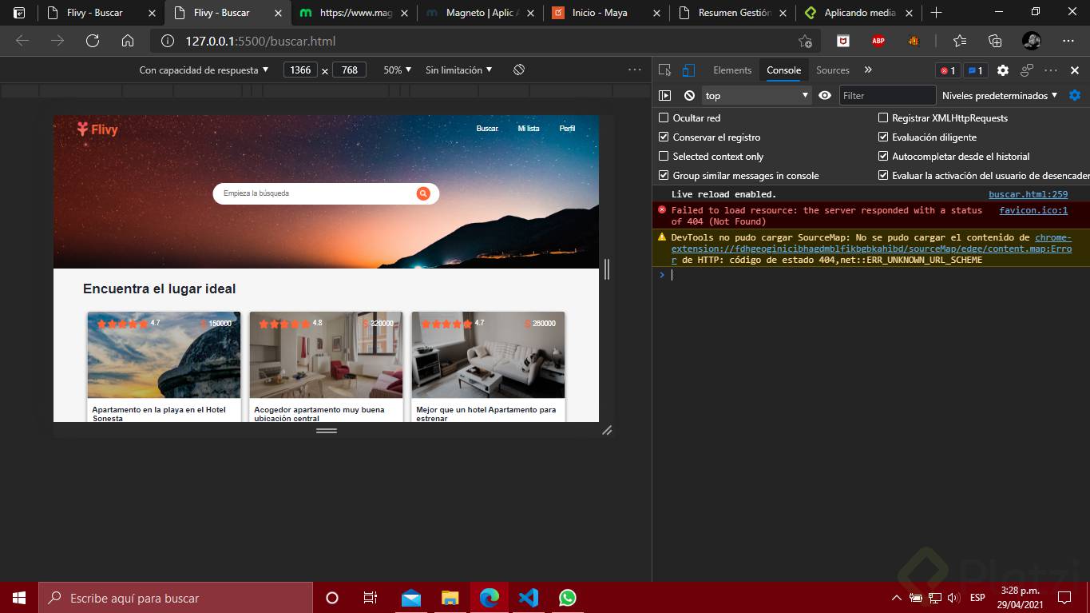Screen dimensions: 1090x613
Task: Rotate the device viewport icon
Action: click(x=519, y=70)
